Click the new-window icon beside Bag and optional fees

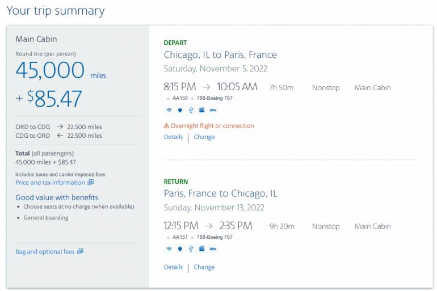[80, 251]
